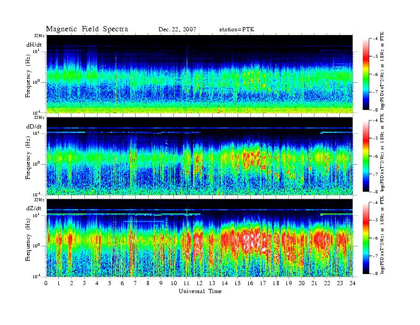Viewport: 420px width, 325px height.
Task: Click time axis tick label "0"
Action: point(46,283)
